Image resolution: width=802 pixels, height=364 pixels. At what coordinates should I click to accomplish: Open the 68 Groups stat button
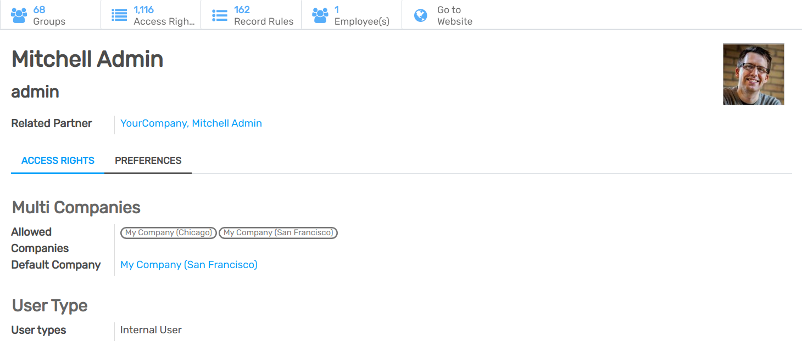click(49, 15)
